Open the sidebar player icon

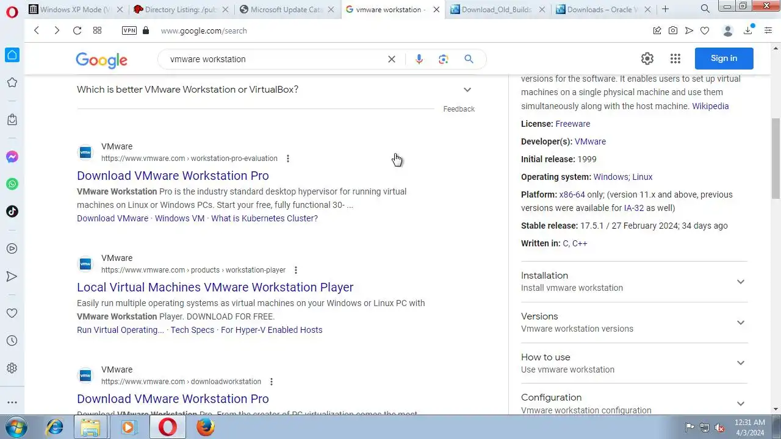coord(12,249)
